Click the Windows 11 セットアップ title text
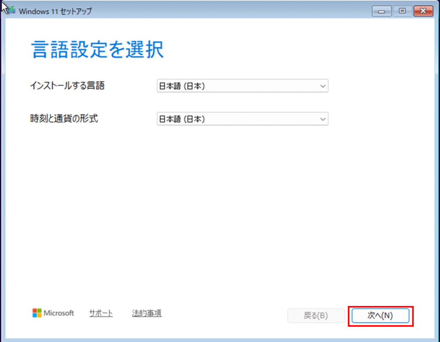 (55, 12)
